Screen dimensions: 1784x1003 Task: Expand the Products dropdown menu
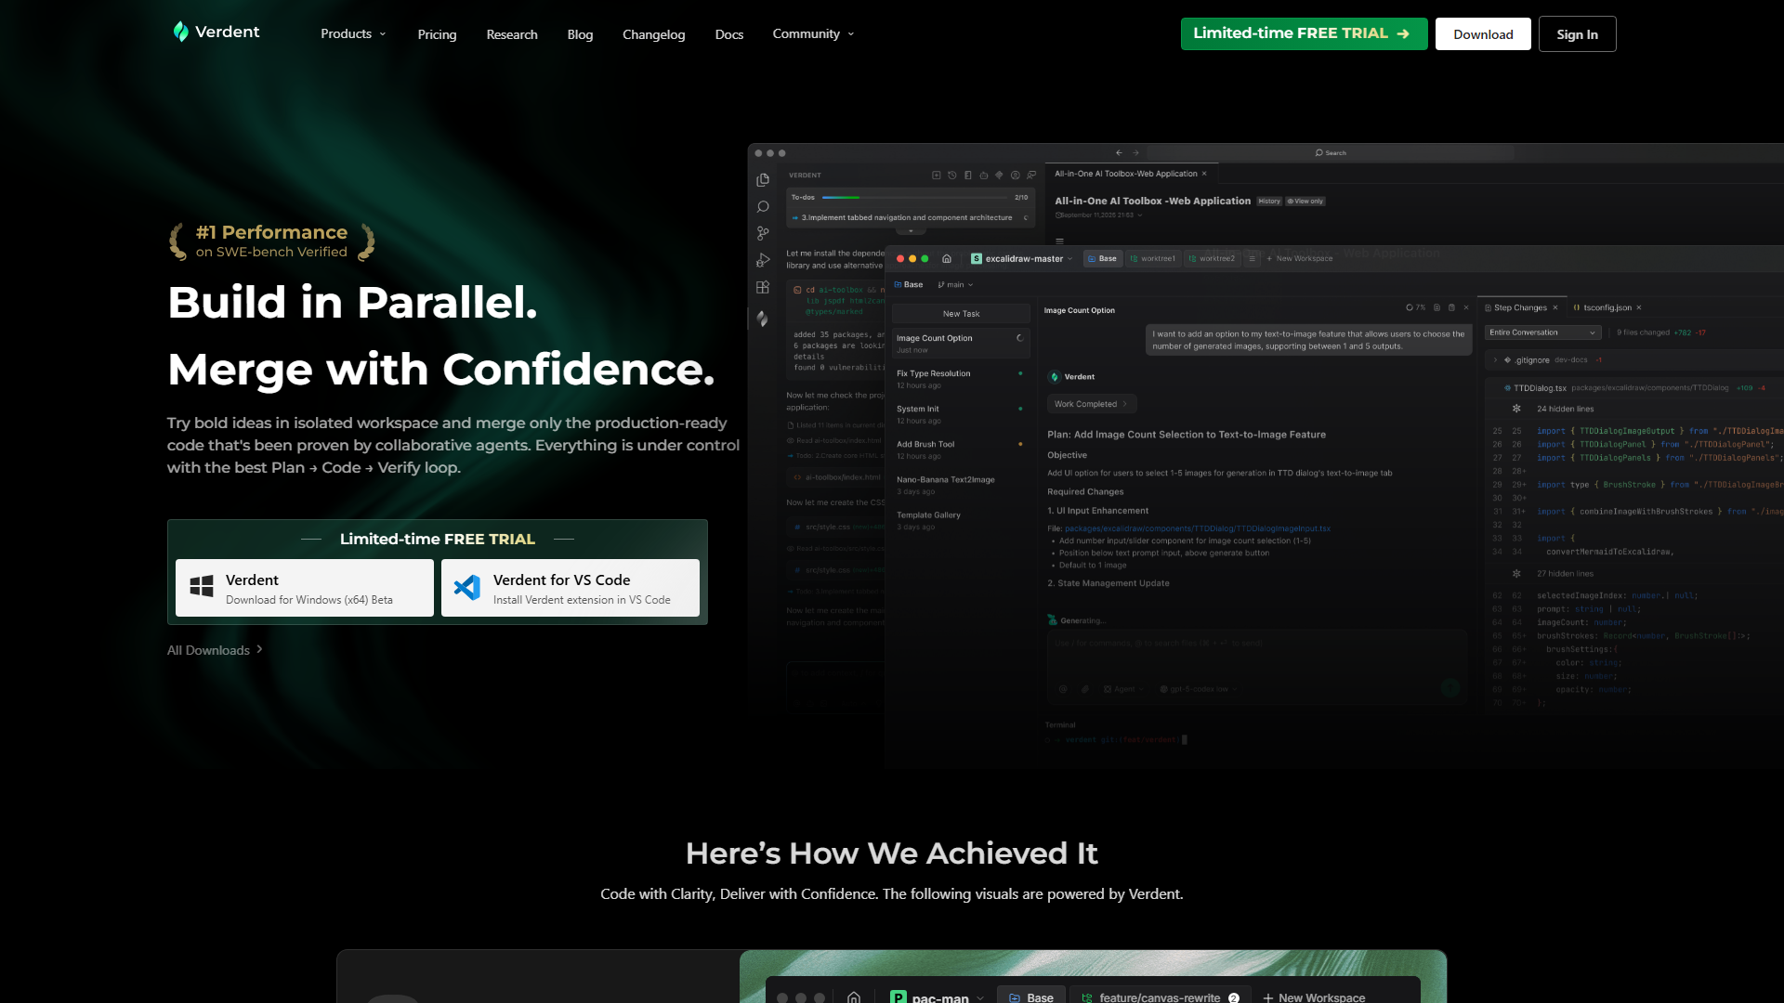click(353, 34)
